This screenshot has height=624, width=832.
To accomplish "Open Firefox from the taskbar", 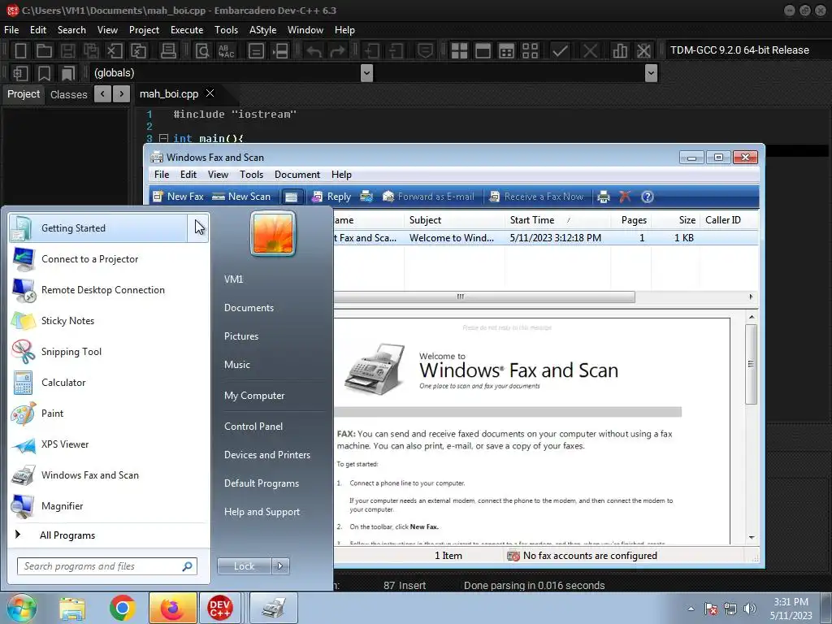I will click(x=173, y=608).
